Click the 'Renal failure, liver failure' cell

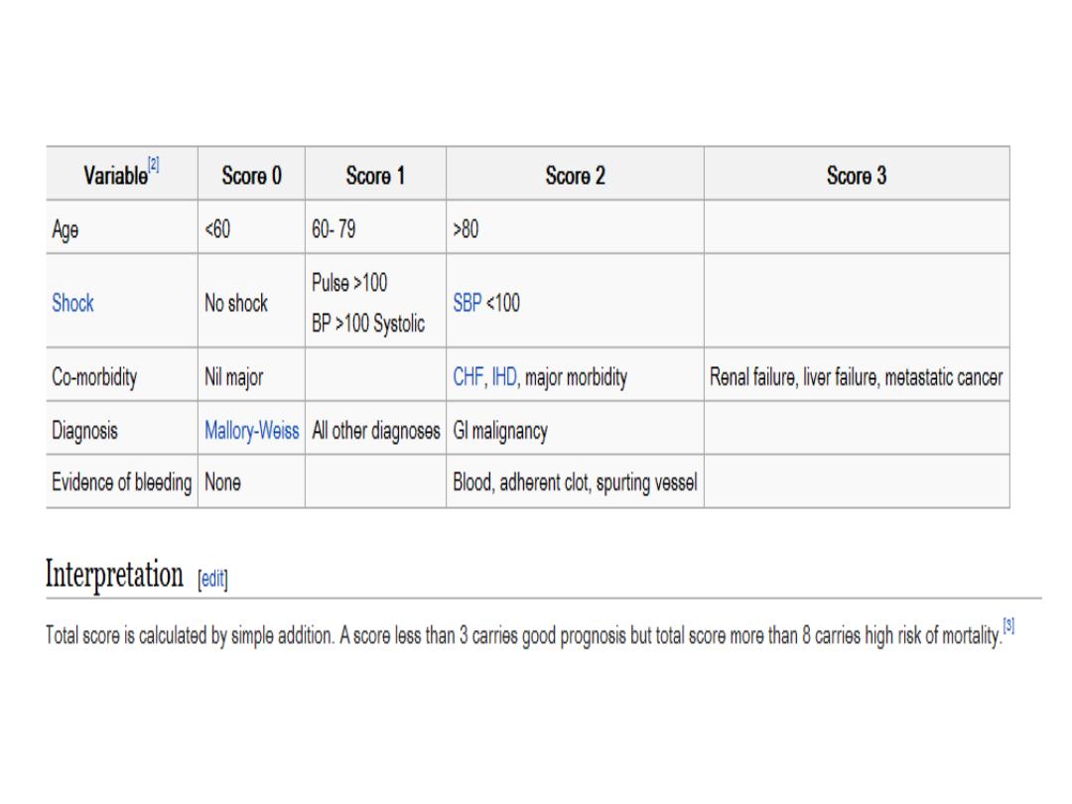click(x=856, y=378)
